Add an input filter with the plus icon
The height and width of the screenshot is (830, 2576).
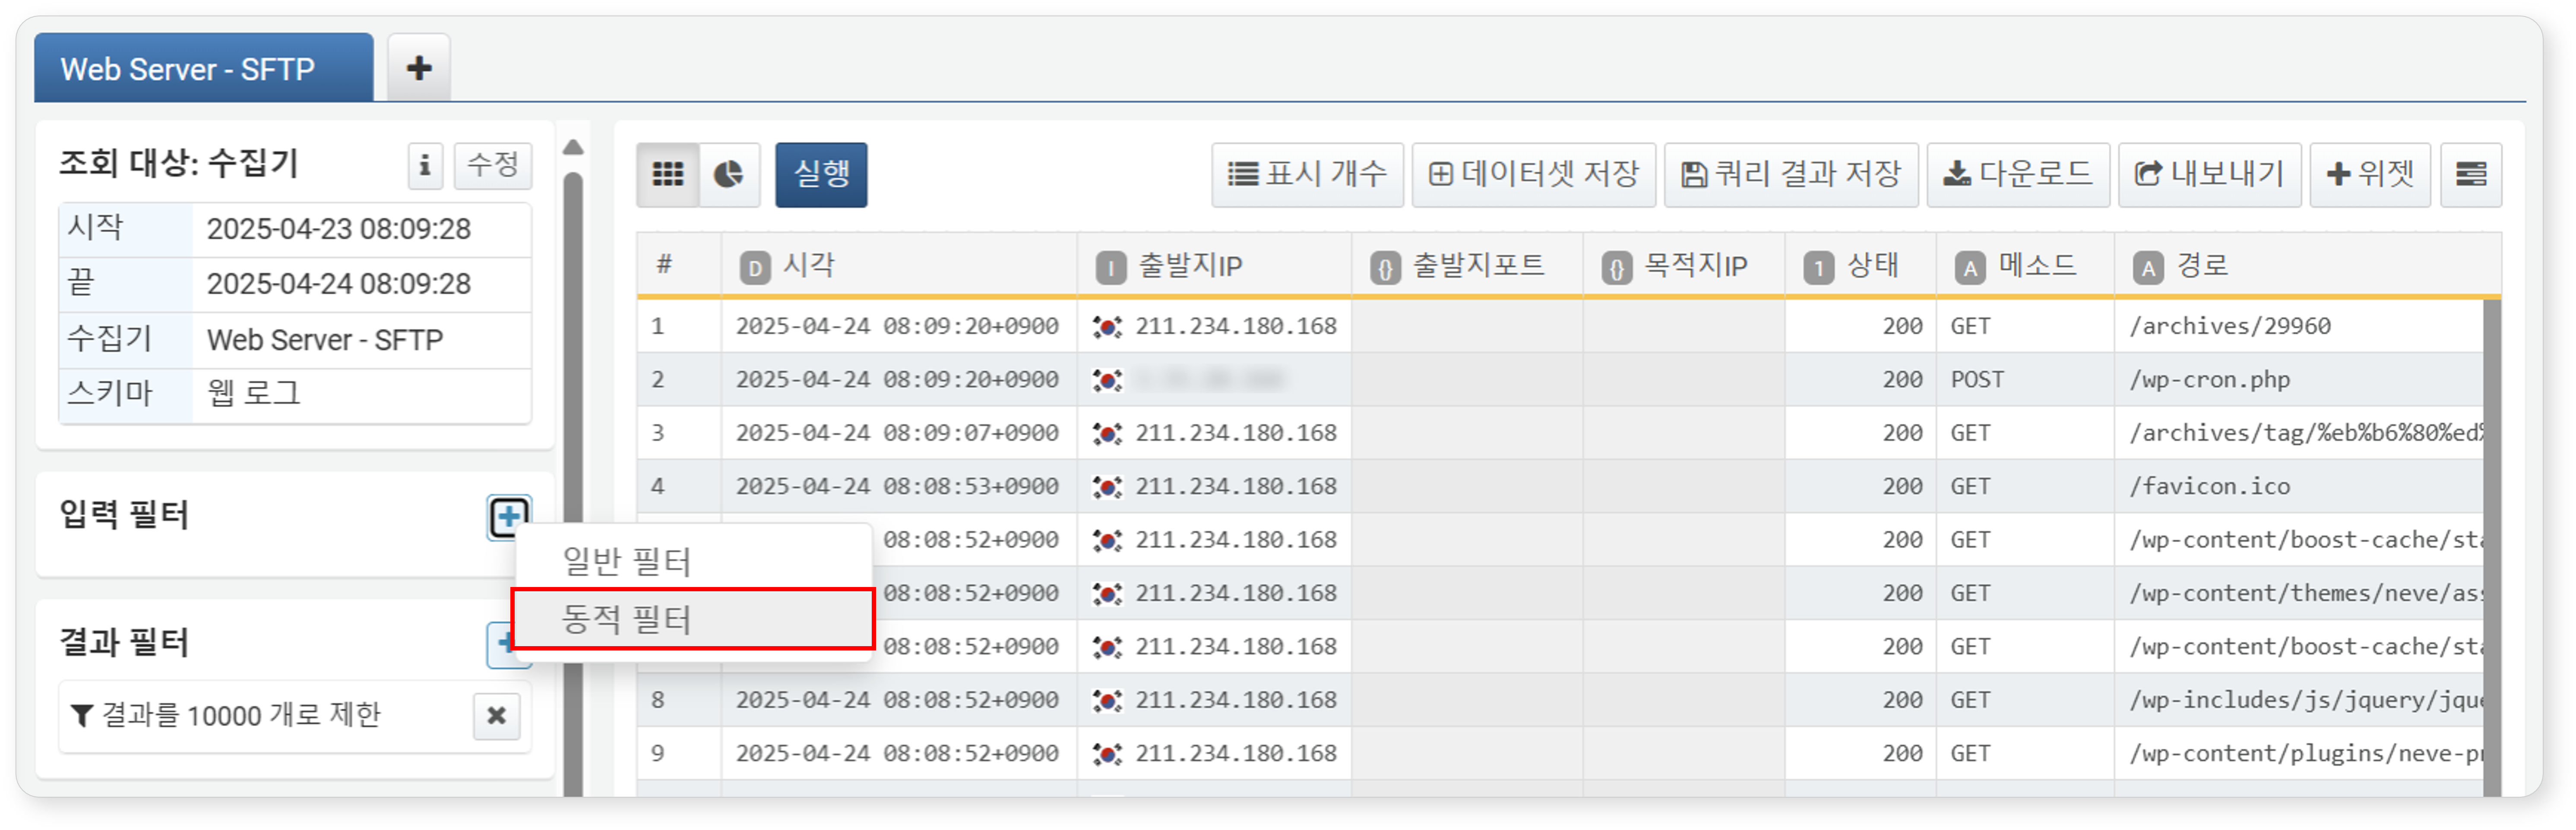[x=509, y=517]
